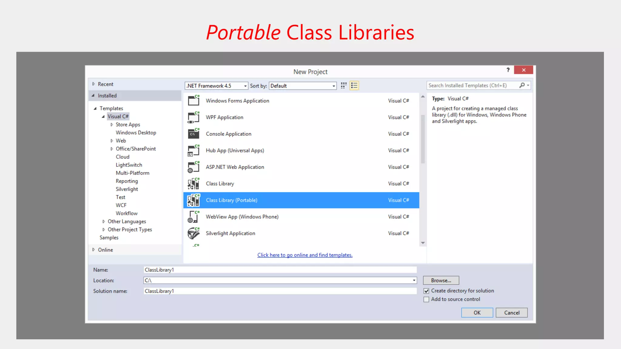
Task: Click the ASP.NET Web Application icon
Action: coord(193,167)
